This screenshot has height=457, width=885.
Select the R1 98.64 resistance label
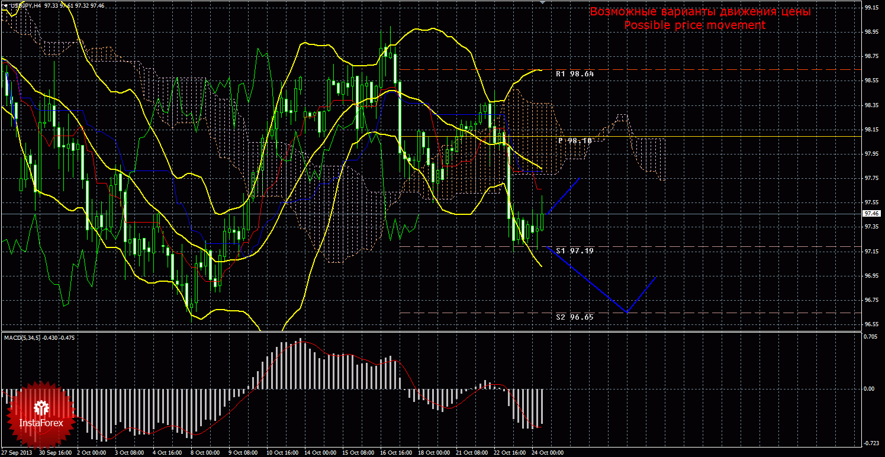pos(574,74)
